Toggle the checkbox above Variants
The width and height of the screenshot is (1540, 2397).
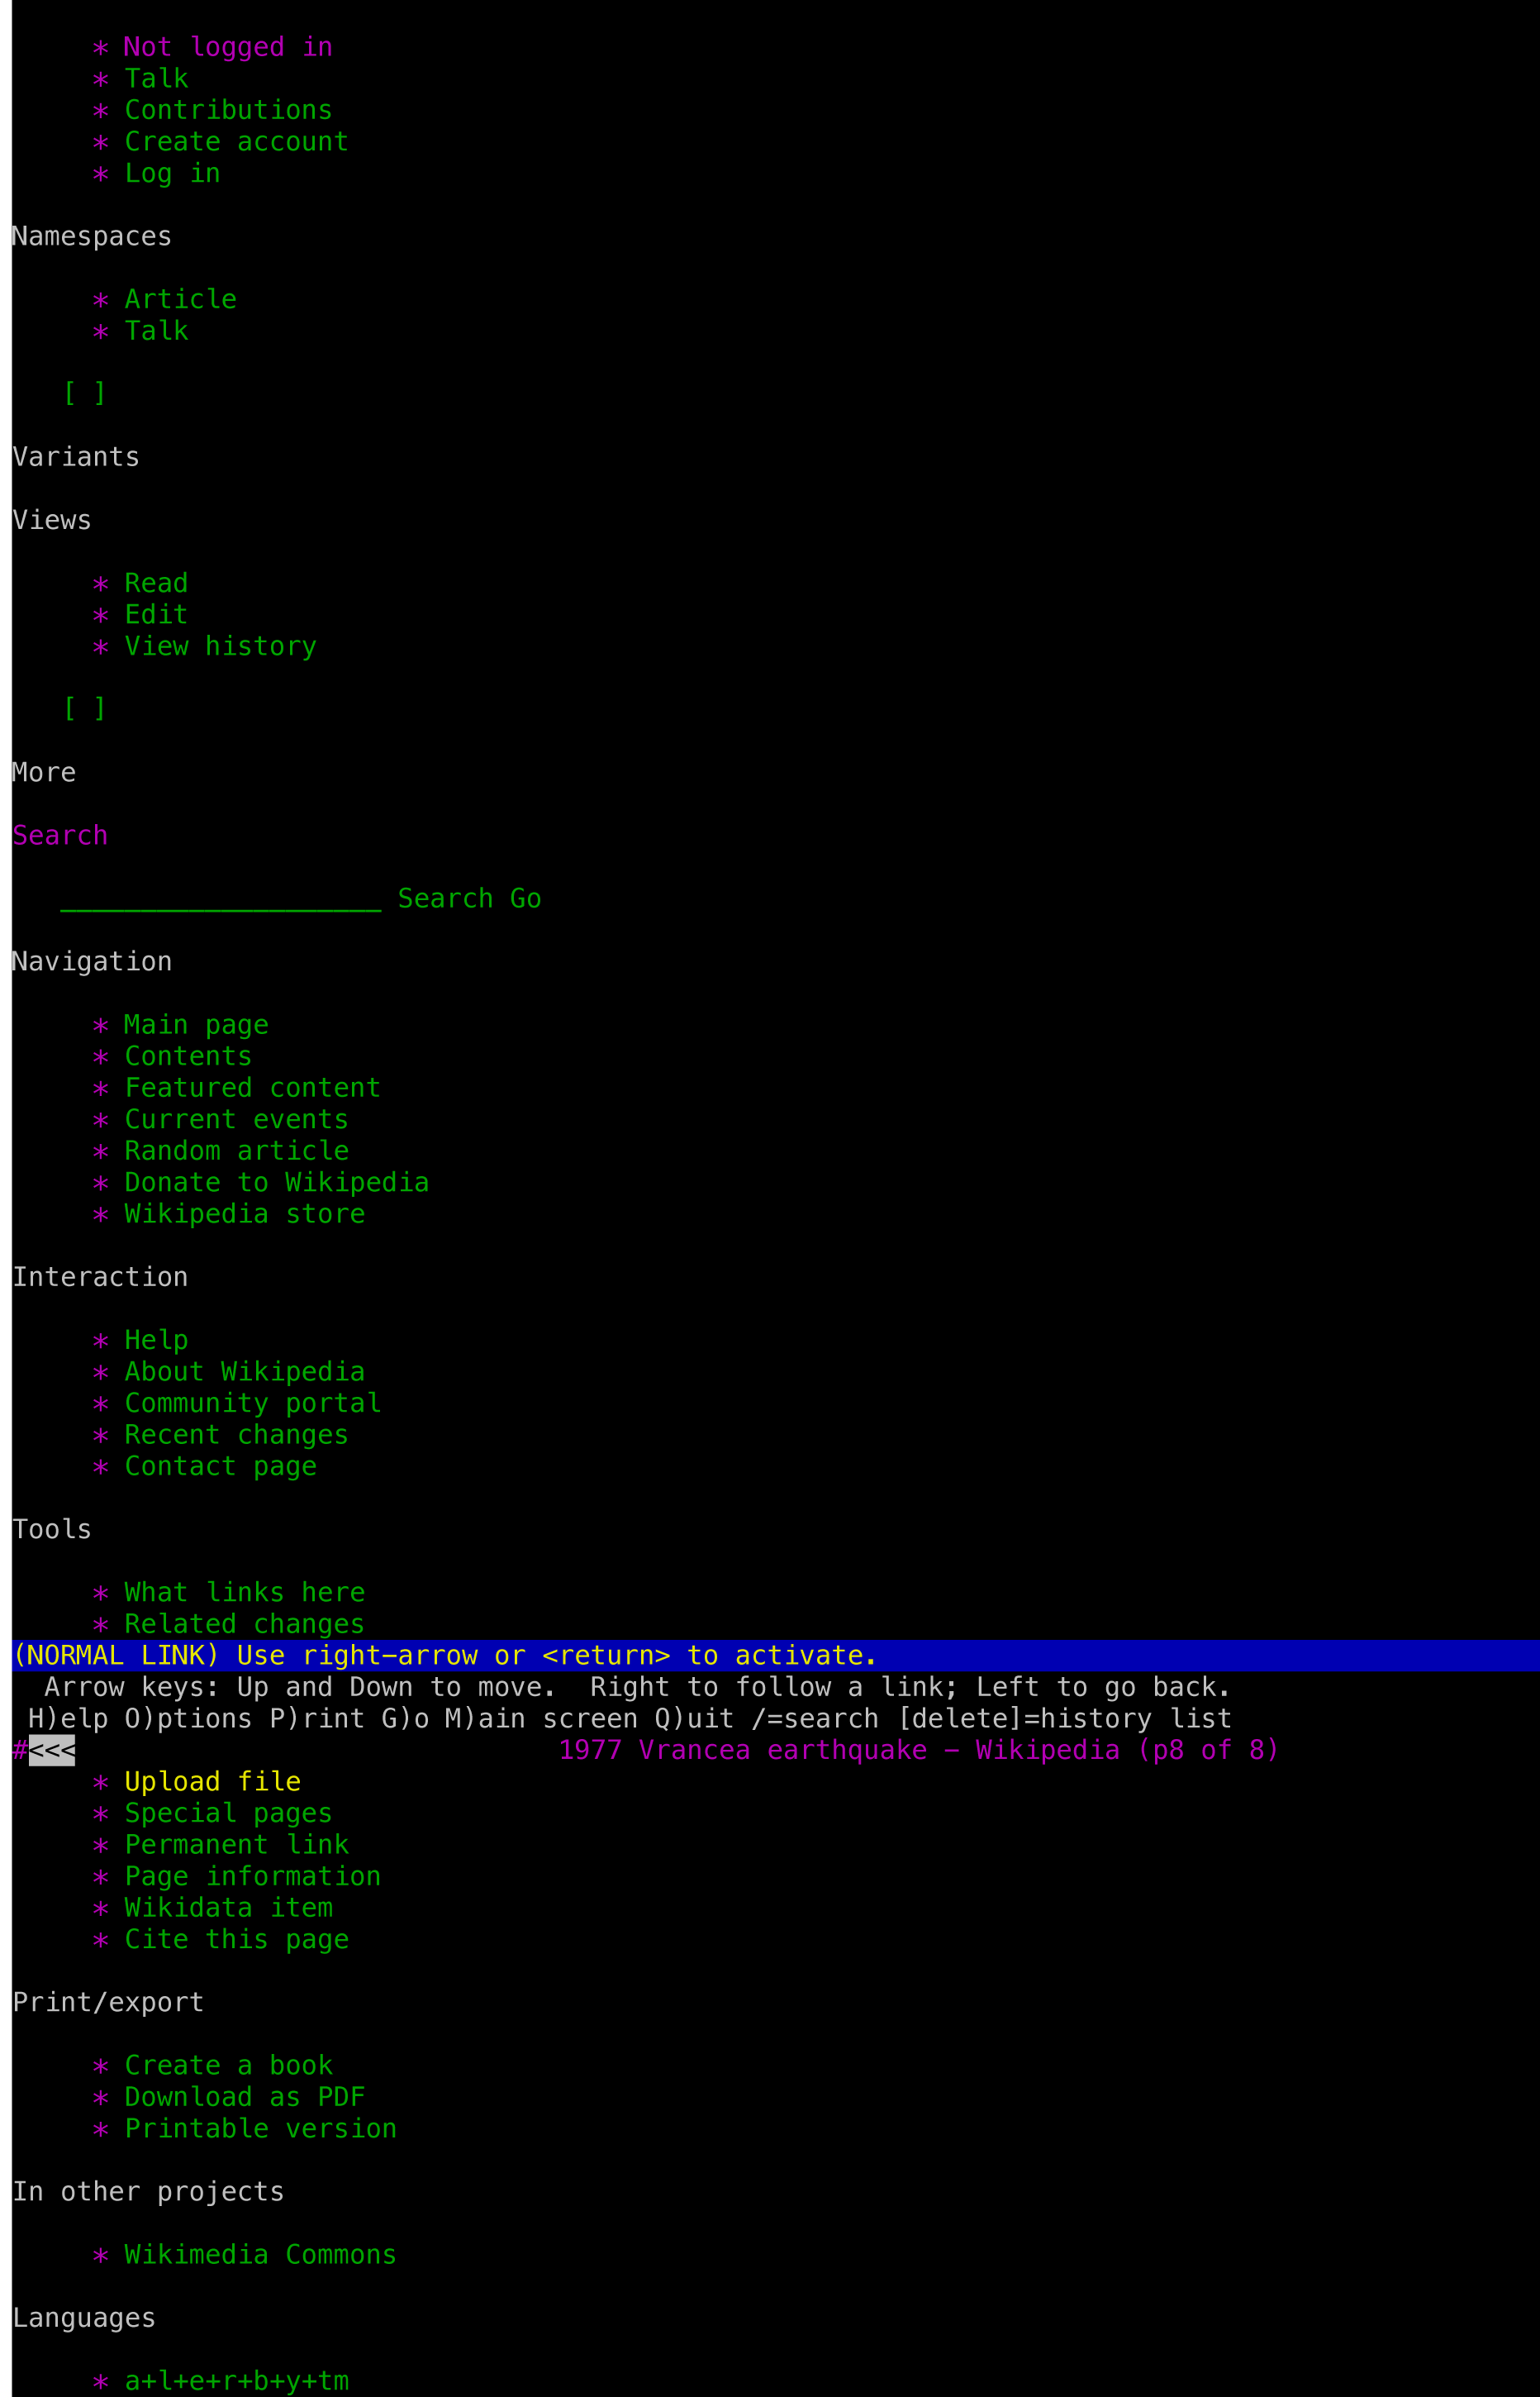[x=84, y=394]
